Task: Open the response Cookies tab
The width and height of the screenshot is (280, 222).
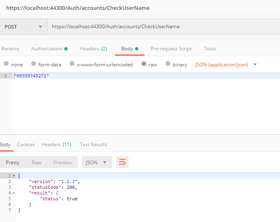Action: (26, 145)
